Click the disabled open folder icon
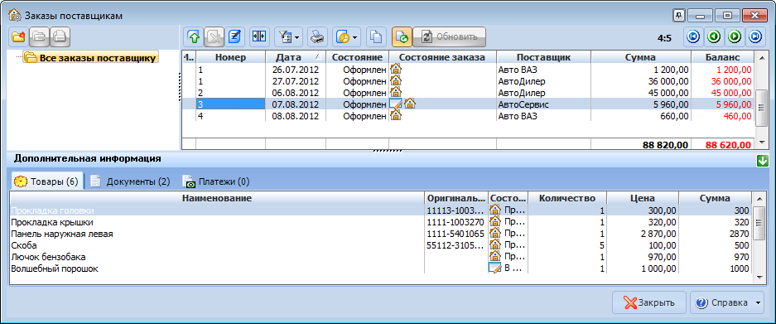This screenshot has height=324, width=776. 40,36
